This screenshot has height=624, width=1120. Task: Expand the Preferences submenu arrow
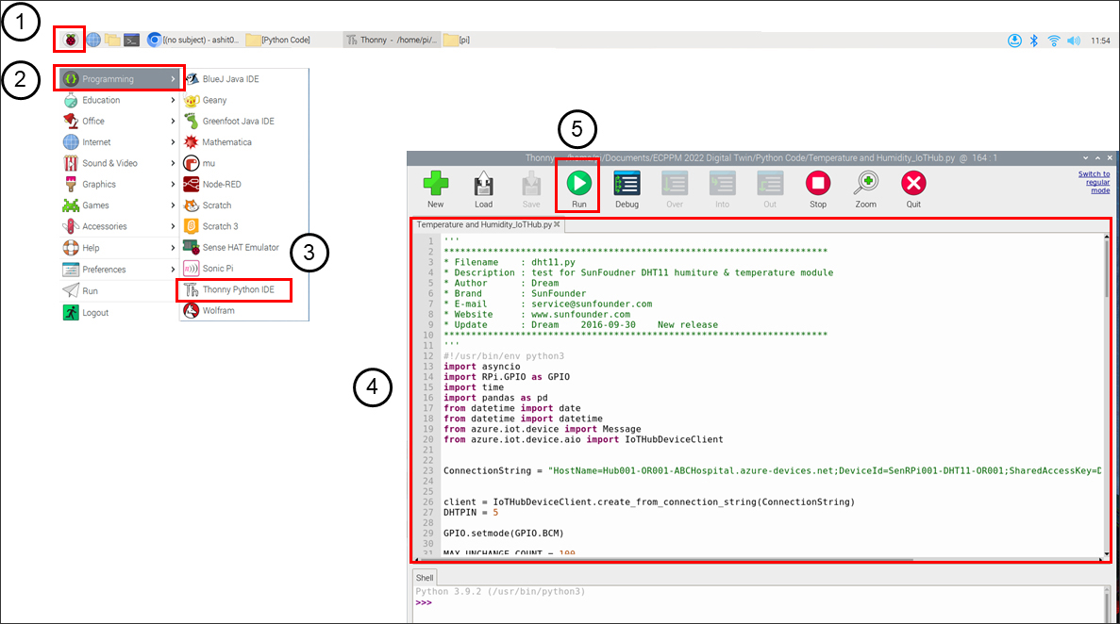(x=173, y=270)
